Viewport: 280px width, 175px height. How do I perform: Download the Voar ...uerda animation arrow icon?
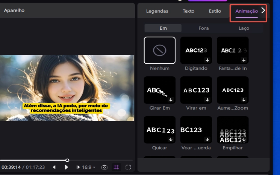click(x=207, y=139)
